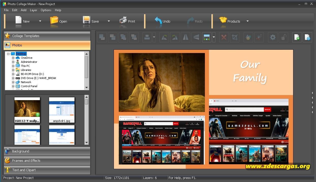Image resolution: width=316 pixels, height=182 pixels.
Task: Expand the Products dropdown arrow
Action: [x=247, y=21]
